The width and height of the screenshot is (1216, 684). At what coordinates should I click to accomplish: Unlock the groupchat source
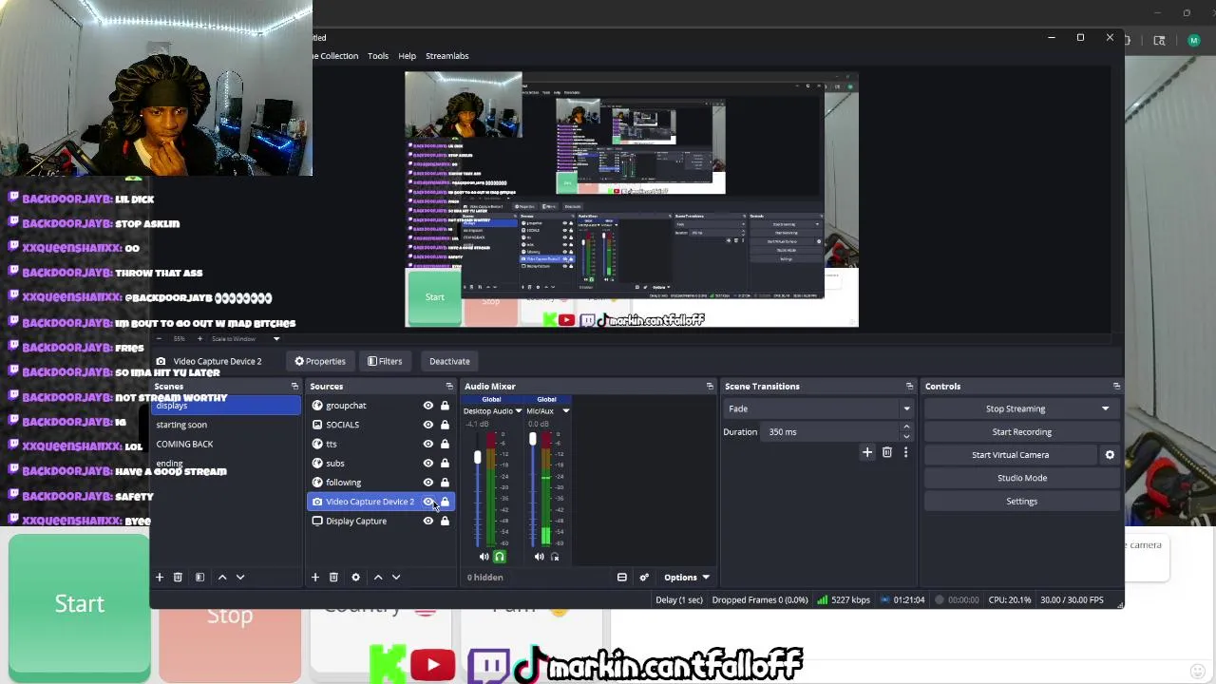(445, 406)
